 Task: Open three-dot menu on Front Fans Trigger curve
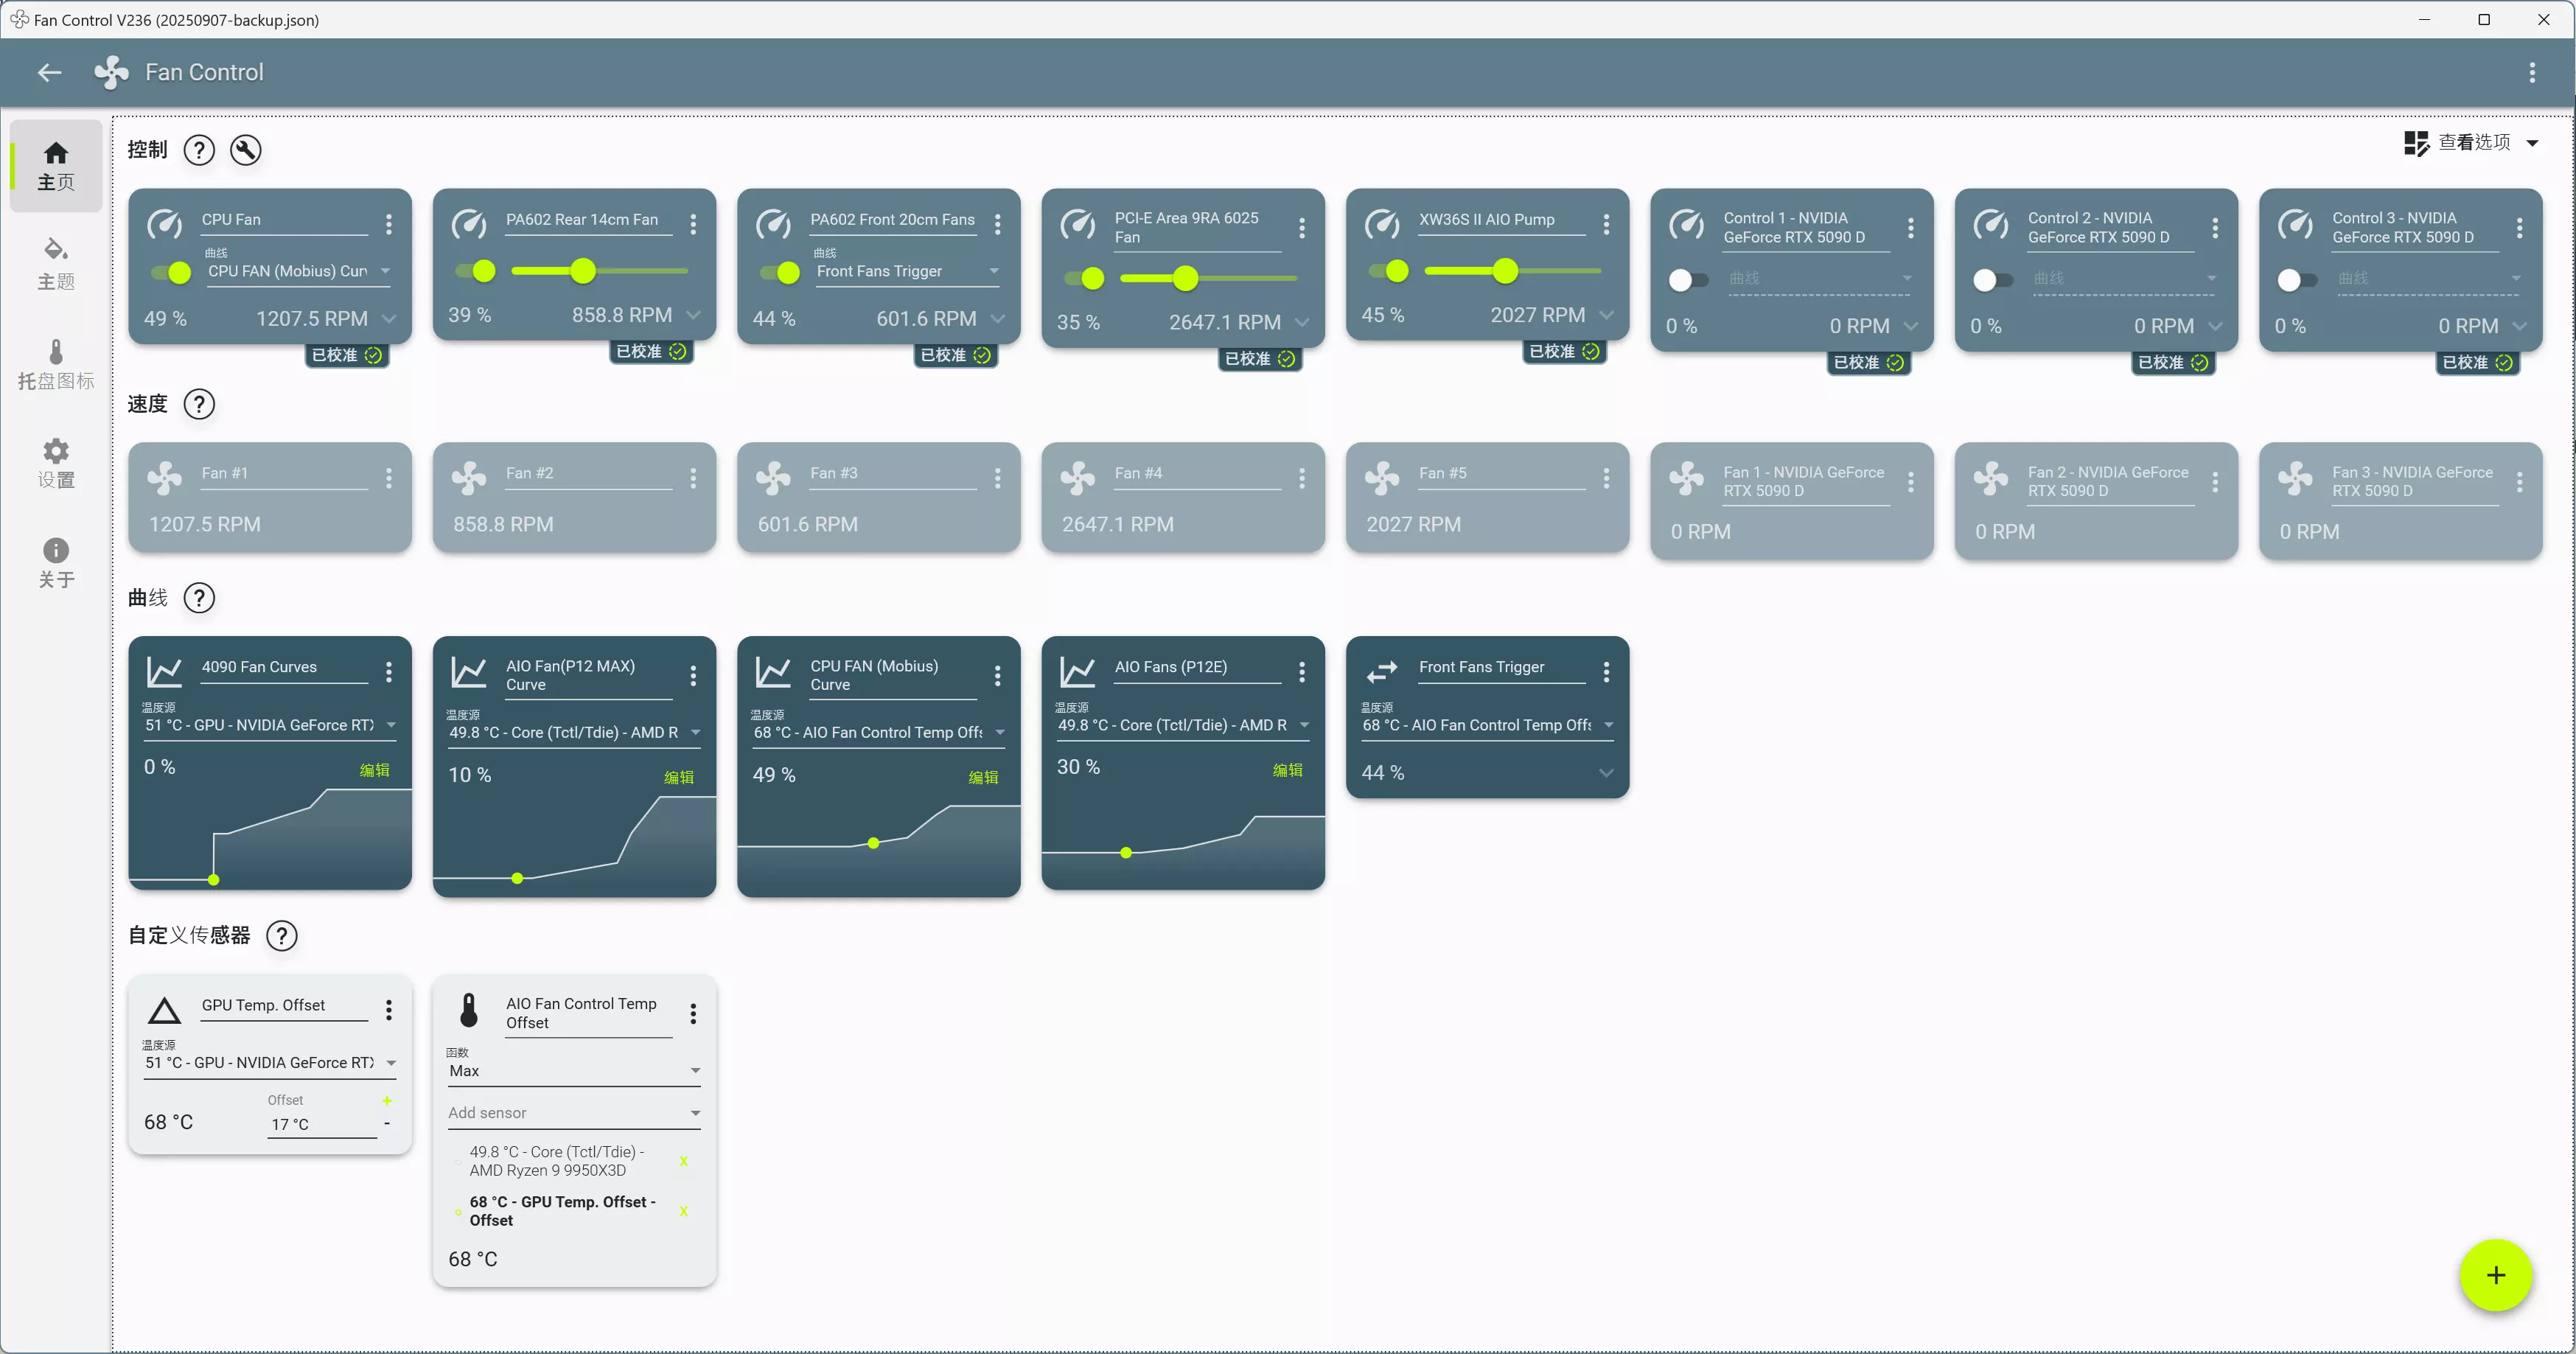[1606, 672]
